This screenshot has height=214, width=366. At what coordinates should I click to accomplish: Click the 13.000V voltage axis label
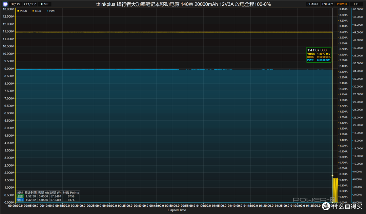coord(8,9)
